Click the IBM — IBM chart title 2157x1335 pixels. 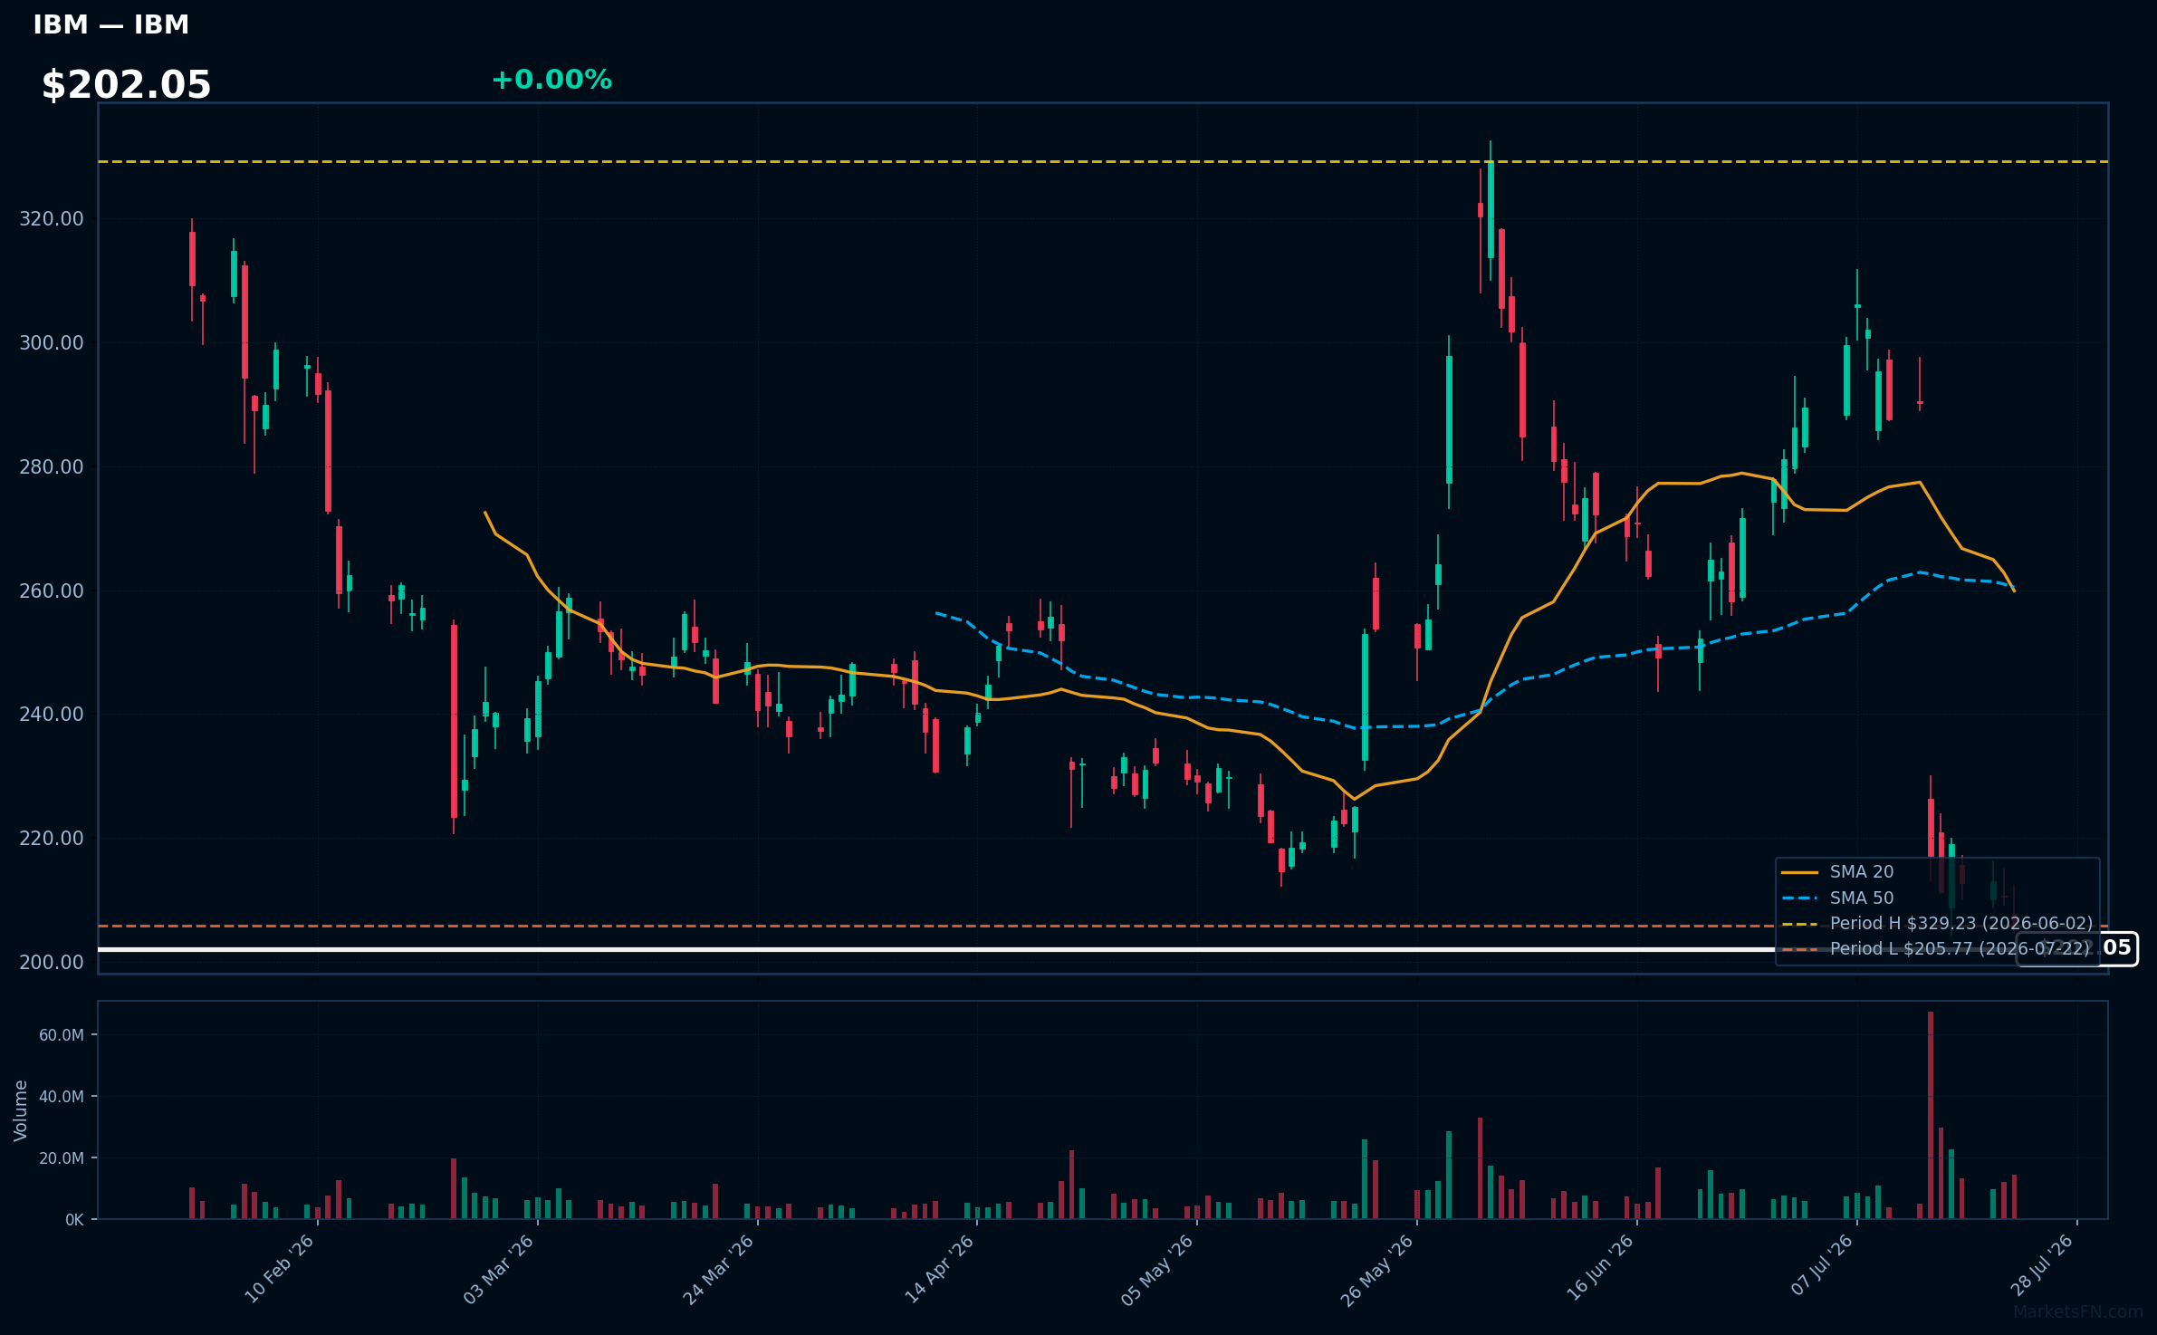(x=111, y=25)
